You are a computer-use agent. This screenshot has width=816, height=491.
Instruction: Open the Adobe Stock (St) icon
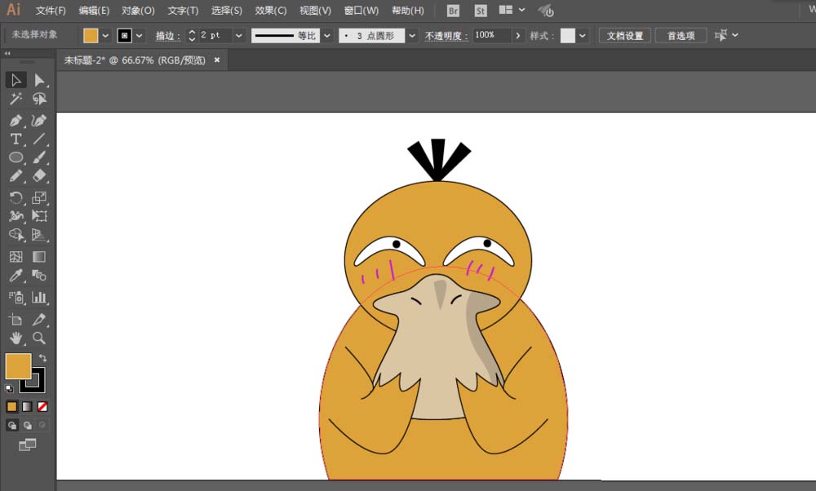(481, 11)
